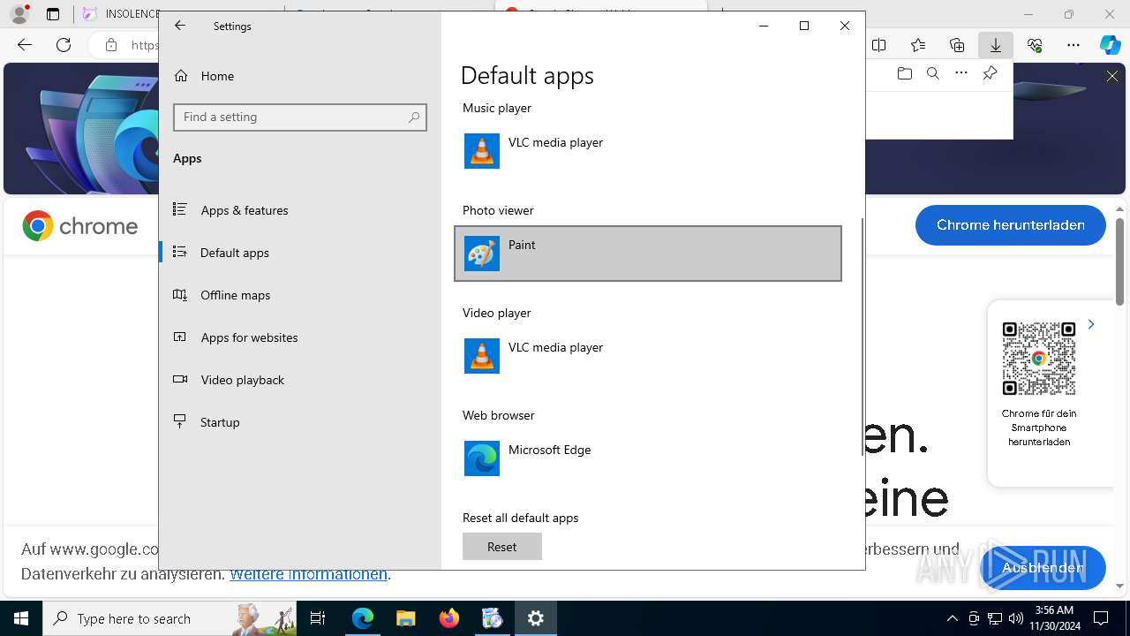Viewport: 1130px width, 636px height.
Task: Click Chrome herunterladen button
Action: (1011, 225)
